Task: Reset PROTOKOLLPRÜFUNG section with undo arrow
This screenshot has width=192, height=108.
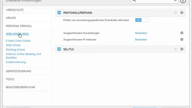Action: click(175, 13)
